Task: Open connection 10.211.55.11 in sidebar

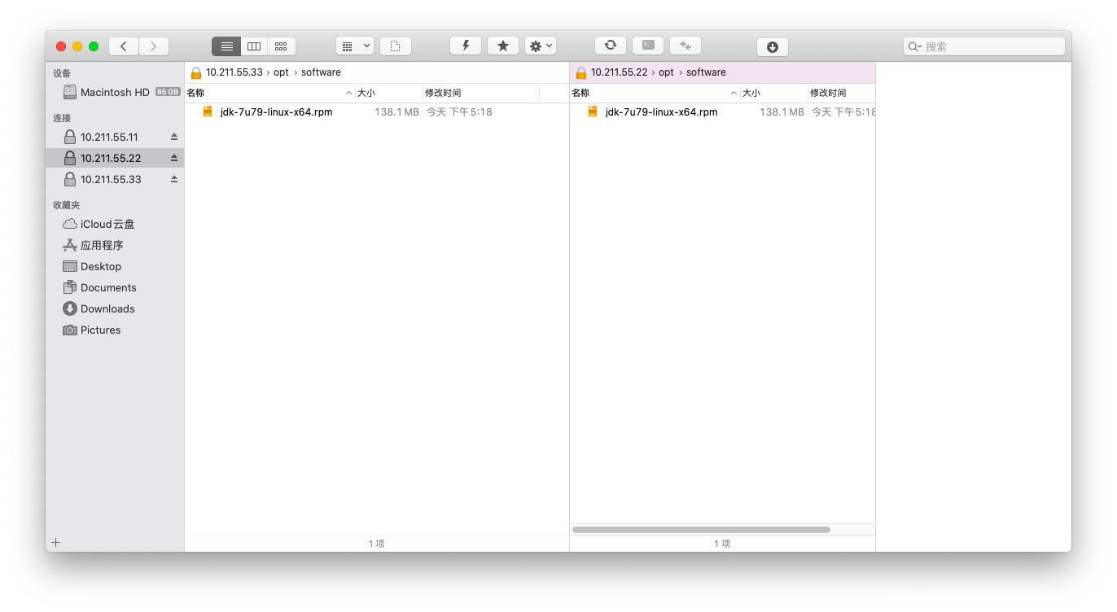Action: (x=114, y=137)
